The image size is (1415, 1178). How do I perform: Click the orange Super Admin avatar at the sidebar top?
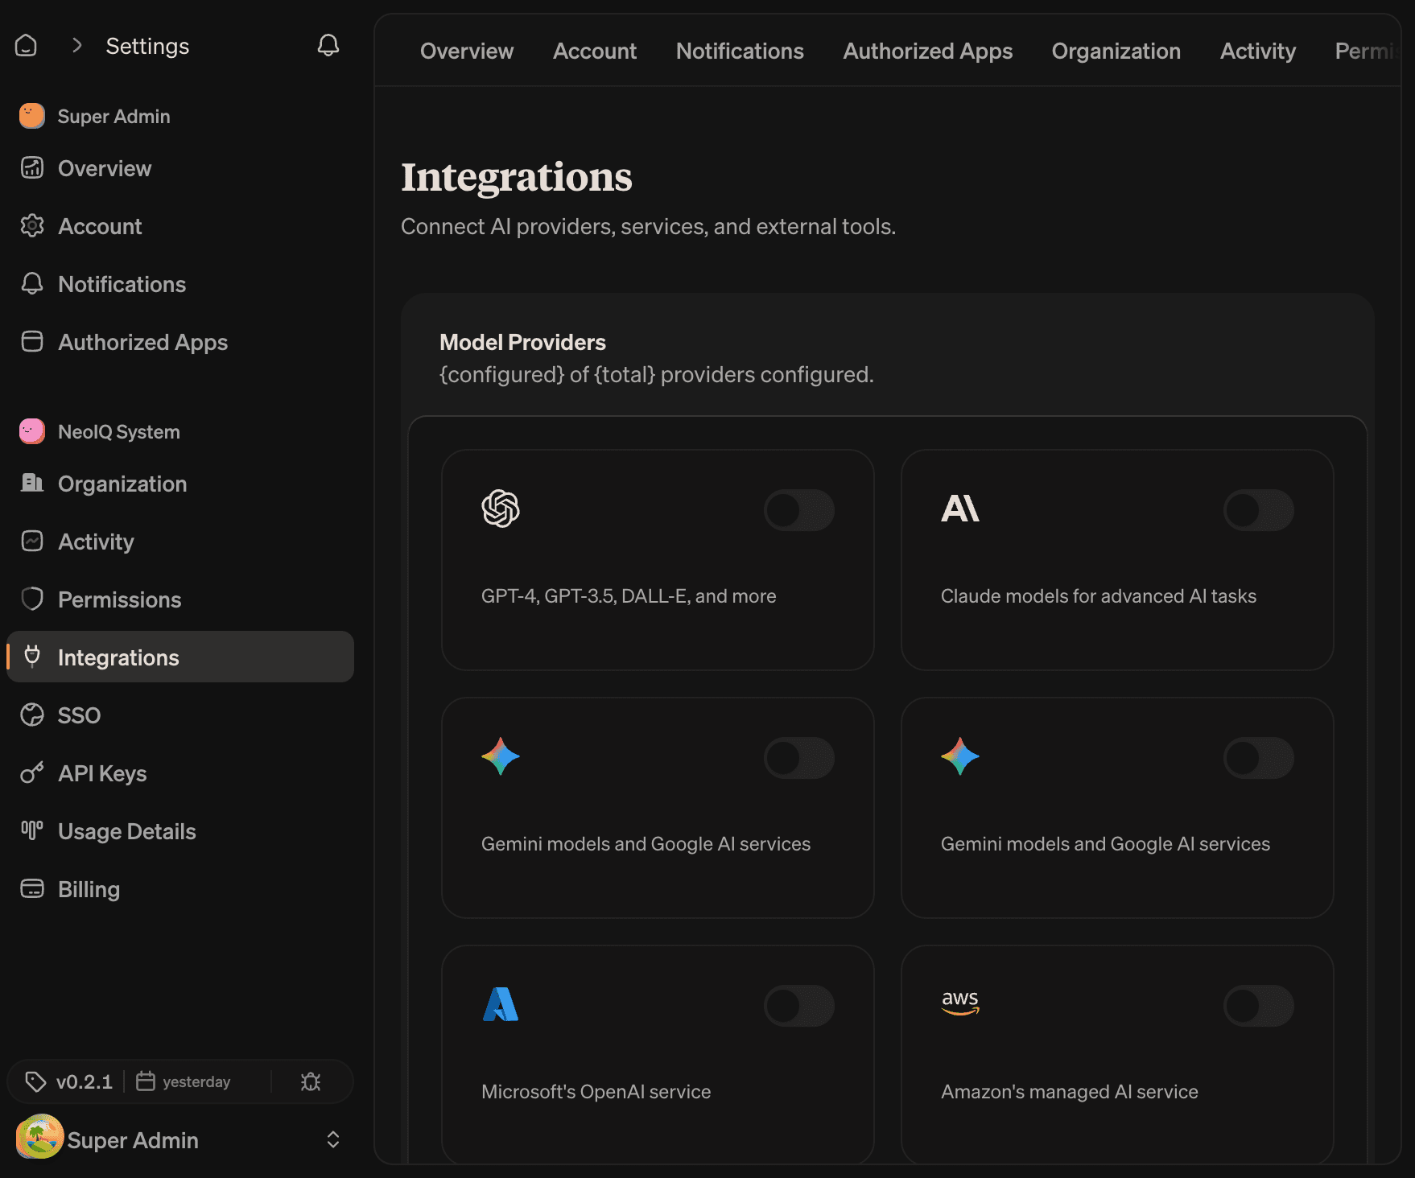[32, 116]
